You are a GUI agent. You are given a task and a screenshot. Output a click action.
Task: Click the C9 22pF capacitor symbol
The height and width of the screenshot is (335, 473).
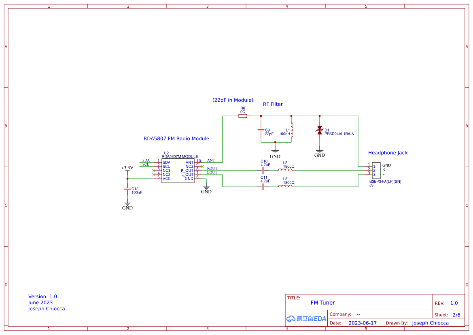pyautogui.click(x=261, y=130)
